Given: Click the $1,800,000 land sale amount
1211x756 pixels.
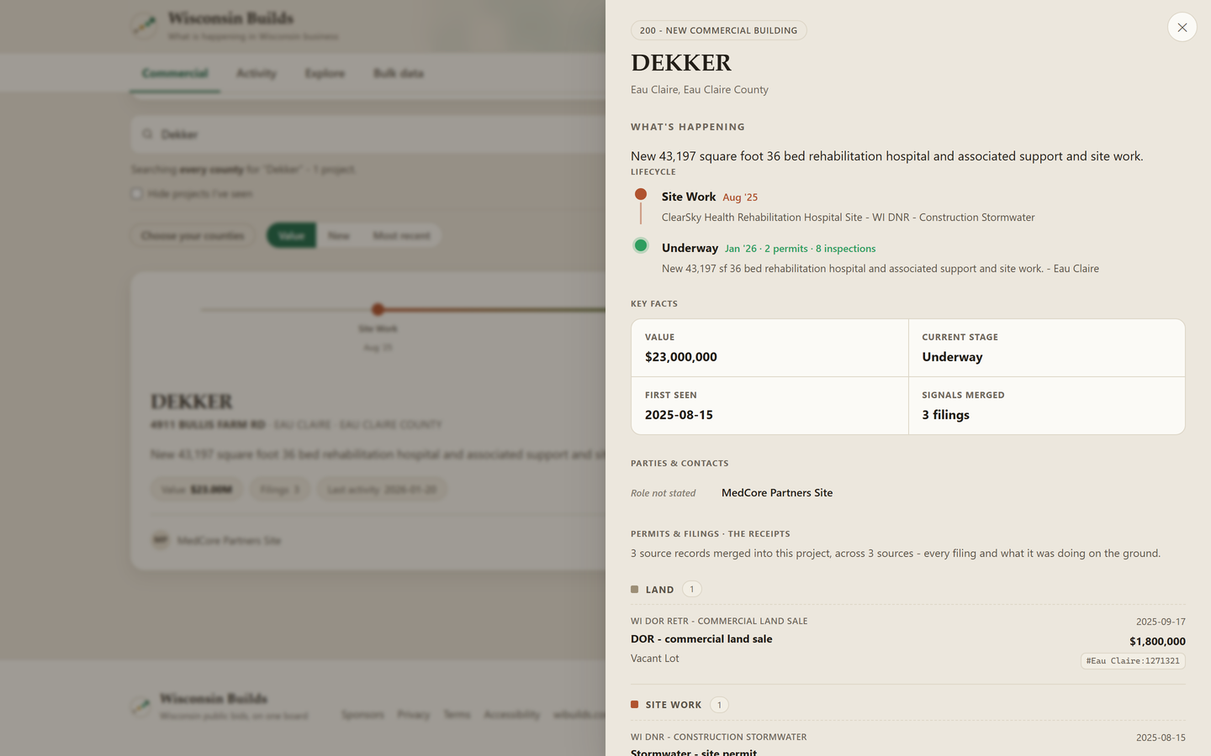Looking at the screenshot, I should click(x=1157, y=642).
